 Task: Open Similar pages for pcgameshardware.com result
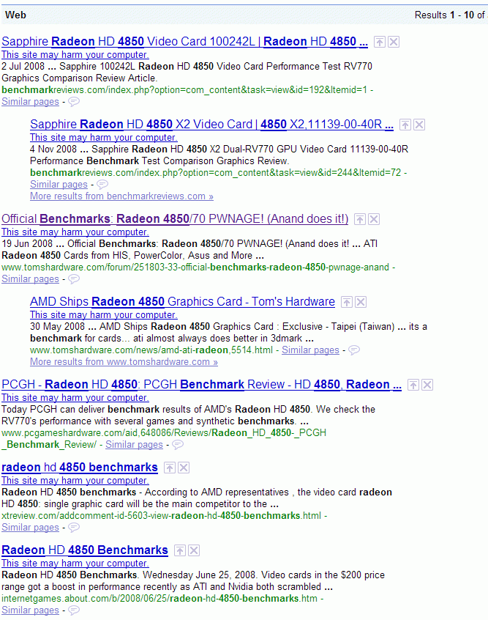pos(134,445)
